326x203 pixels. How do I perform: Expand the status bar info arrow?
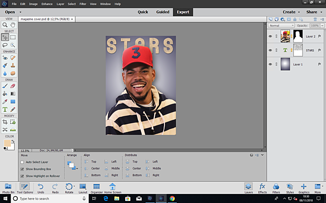pyautogui.click(x=72, y=150)
